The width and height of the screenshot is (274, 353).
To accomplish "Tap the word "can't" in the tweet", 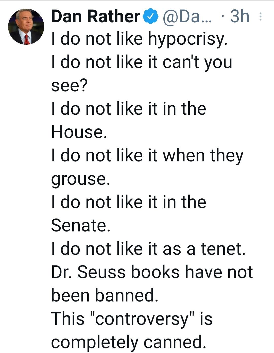I will [181, 62].
